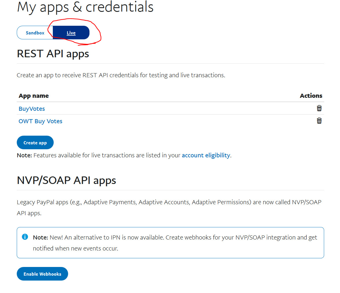
Task: Click the App name column header
Action: (33, 96)
